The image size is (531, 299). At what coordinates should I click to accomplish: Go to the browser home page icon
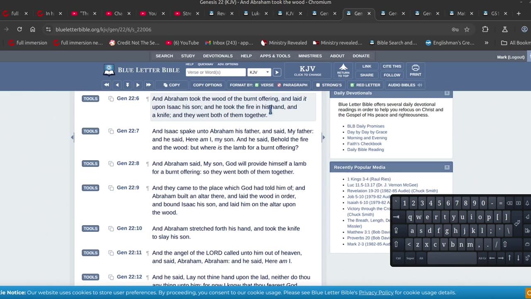33,29
